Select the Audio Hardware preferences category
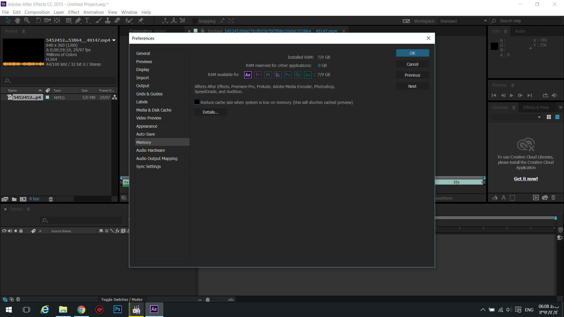The image size is (564, 317). point(162,150)
